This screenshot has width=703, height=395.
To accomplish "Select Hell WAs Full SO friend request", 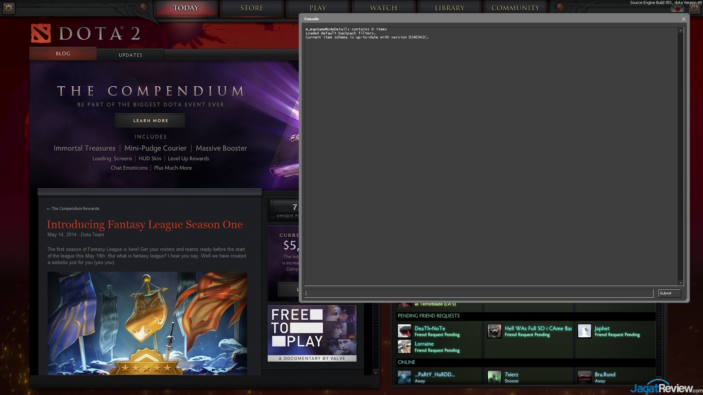I will (538, 328).
